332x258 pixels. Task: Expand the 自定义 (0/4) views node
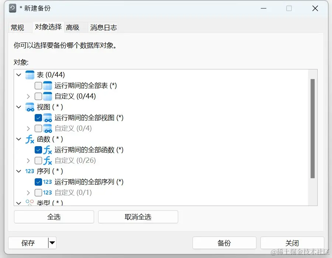(28, 128)
